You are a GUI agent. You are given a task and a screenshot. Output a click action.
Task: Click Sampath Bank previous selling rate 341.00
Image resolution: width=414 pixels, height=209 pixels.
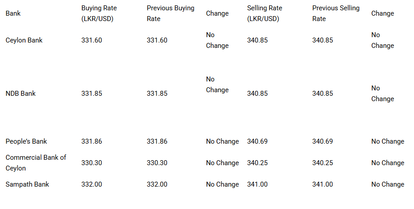(x=323, y=184)
